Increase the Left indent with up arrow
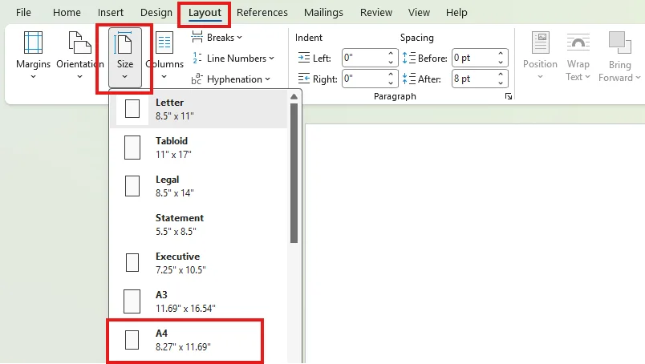The height and width of the screenshot is (364, 645). [x=391, y=54]
